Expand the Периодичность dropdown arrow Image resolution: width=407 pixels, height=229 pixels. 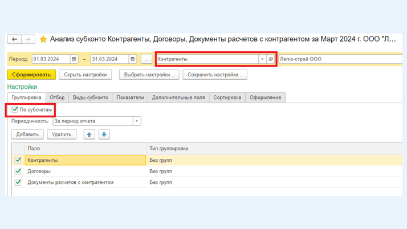(137, 121)
